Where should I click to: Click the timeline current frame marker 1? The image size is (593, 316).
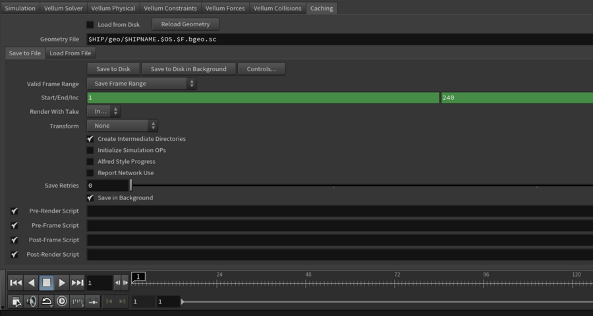point(138,276)
